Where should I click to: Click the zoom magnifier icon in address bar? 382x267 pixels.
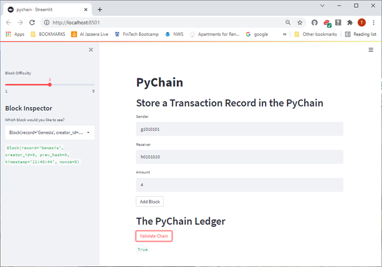pyautogui.click(x=288, y=22)
